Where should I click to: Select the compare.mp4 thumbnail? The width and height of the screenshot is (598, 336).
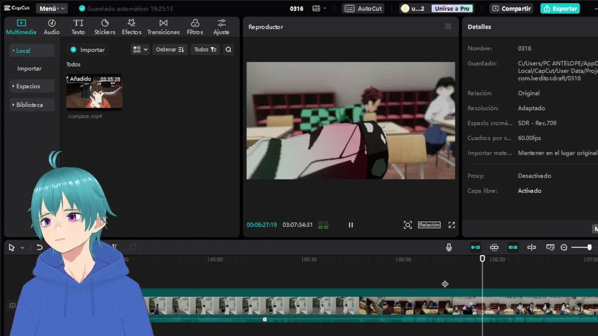[94, 92]
